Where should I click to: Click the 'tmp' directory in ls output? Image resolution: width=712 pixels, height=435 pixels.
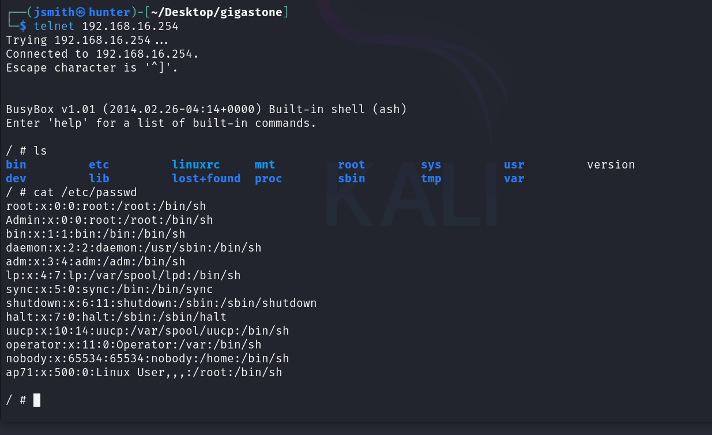pos(431,178)
